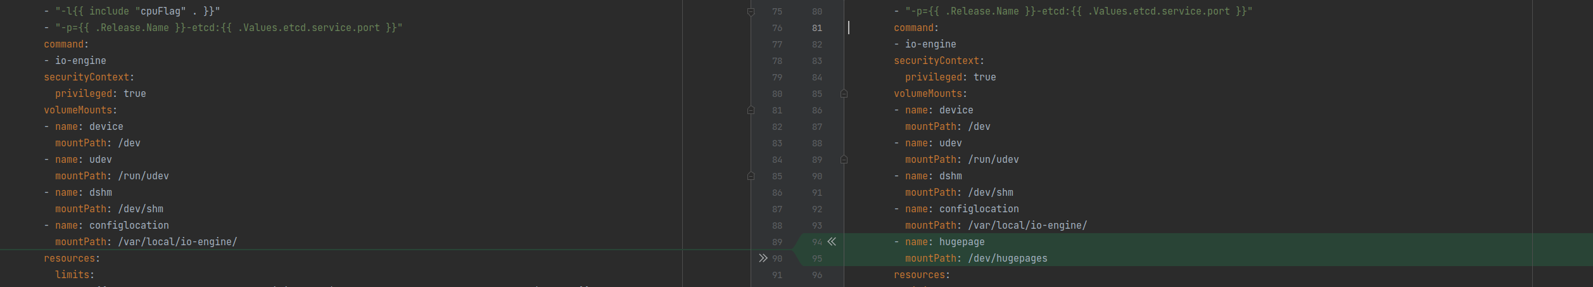Screen dimensions: 1593x287
Task: Click 'mountPath: /dev/shm' on left-file line 87
Action: pyautogui.click(x=109, y=209)
